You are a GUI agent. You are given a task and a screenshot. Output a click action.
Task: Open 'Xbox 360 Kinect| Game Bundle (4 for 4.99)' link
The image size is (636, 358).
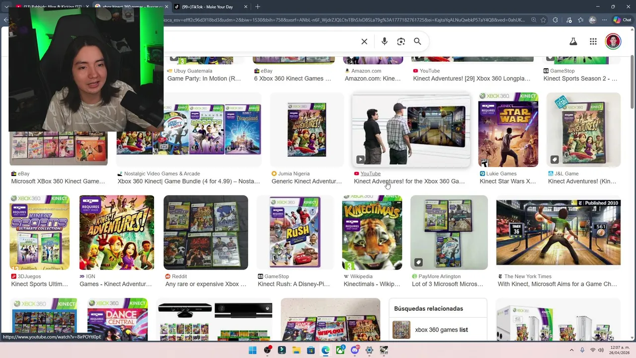tap(189, 181)
